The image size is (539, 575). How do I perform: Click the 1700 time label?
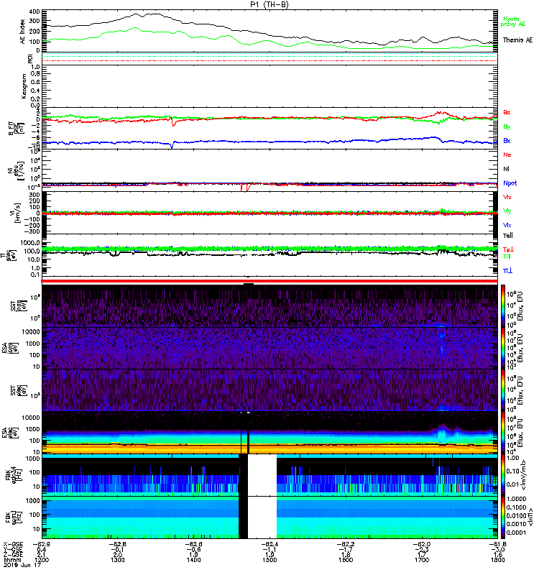click(422, 560)
